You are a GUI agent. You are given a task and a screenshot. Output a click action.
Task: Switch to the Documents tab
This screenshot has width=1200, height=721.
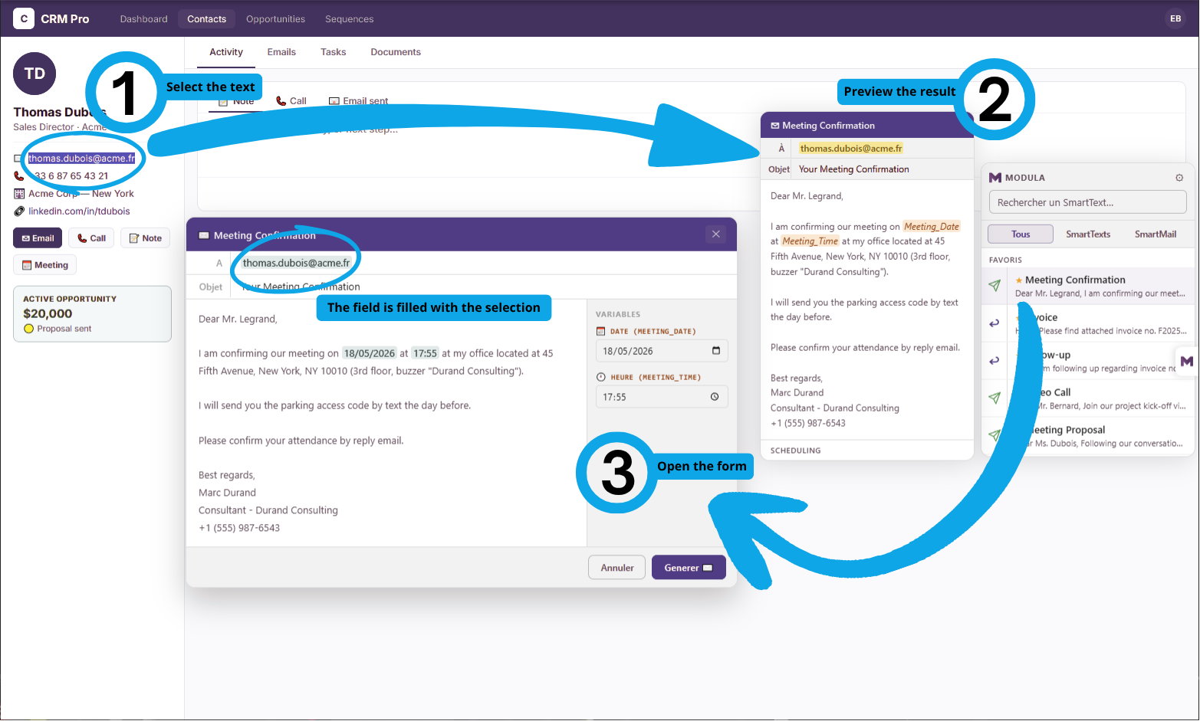[x=396, y=52]
